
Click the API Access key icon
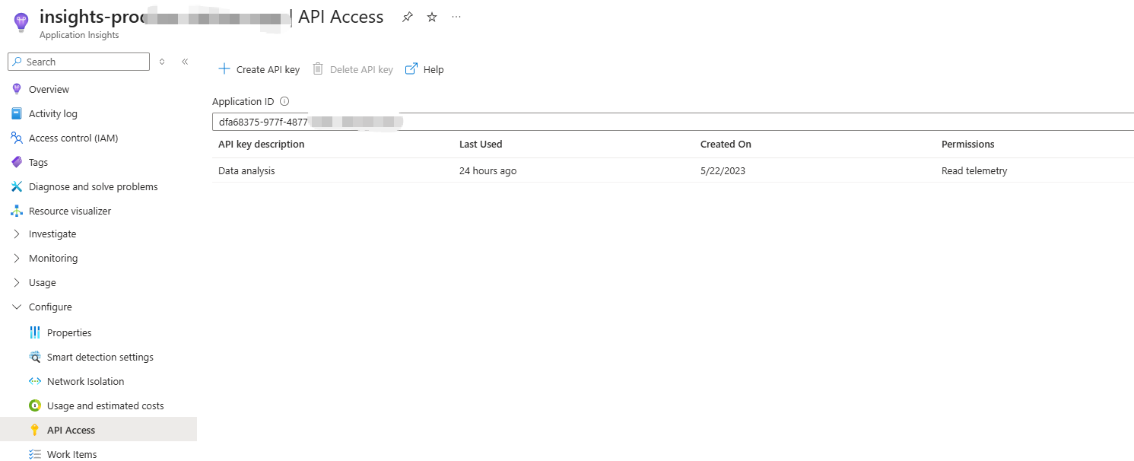(35, 430)
